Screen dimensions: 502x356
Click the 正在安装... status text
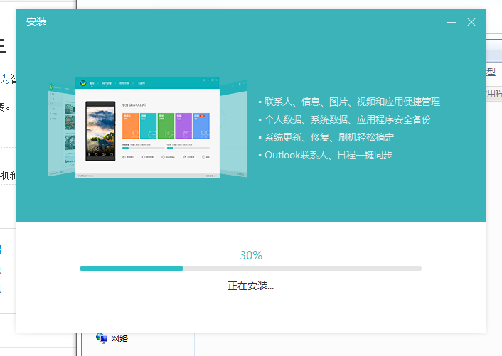point(251,286)
